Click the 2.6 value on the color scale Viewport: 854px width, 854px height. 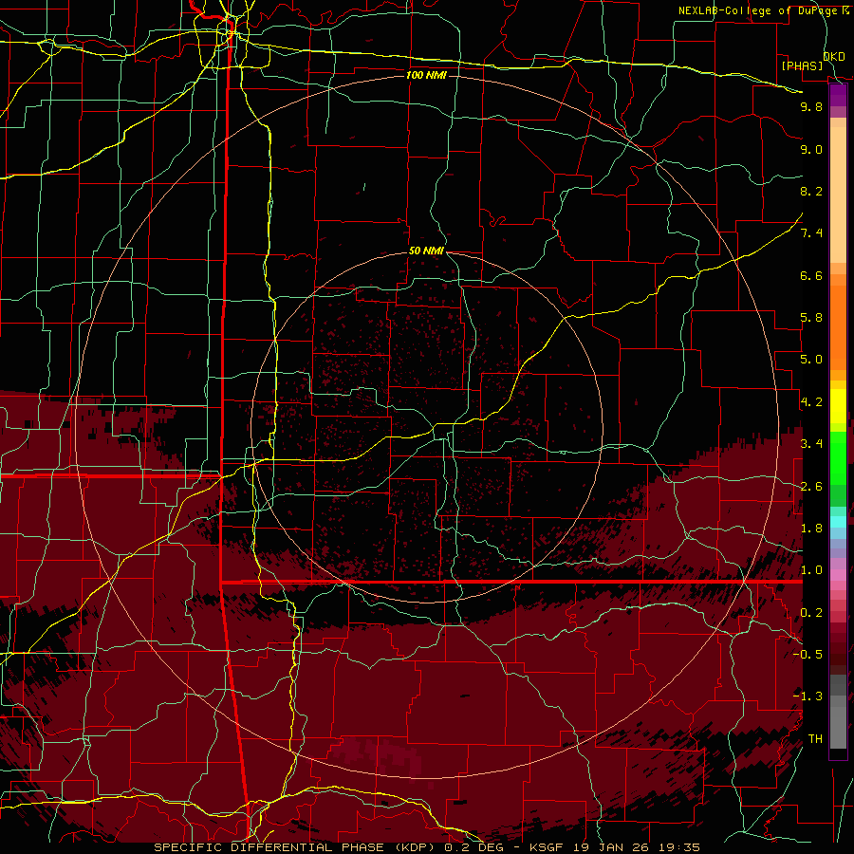click(x=811, y=487)
